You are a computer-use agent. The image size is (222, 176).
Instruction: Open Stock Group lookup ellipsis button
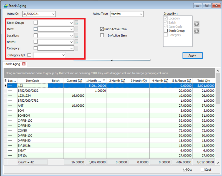click(77, 23)
